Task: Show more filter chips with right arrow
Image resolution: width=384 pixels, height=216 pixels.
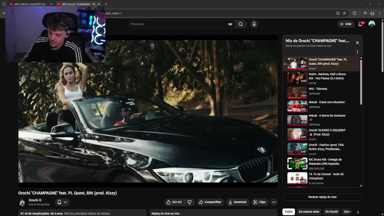Action: click(358, 212)
